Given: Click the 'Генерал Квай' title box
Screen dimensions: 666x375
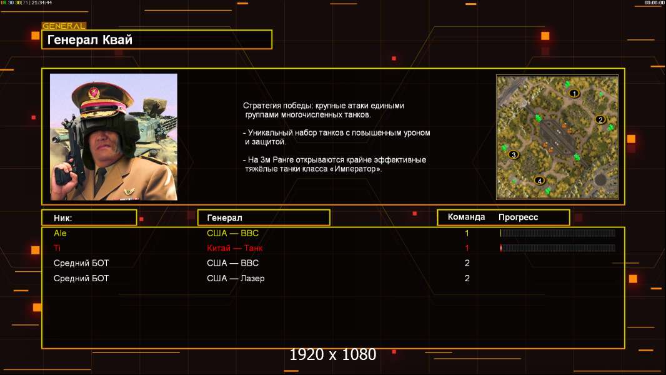Looking at the screenshot, I should pos(157,40).
